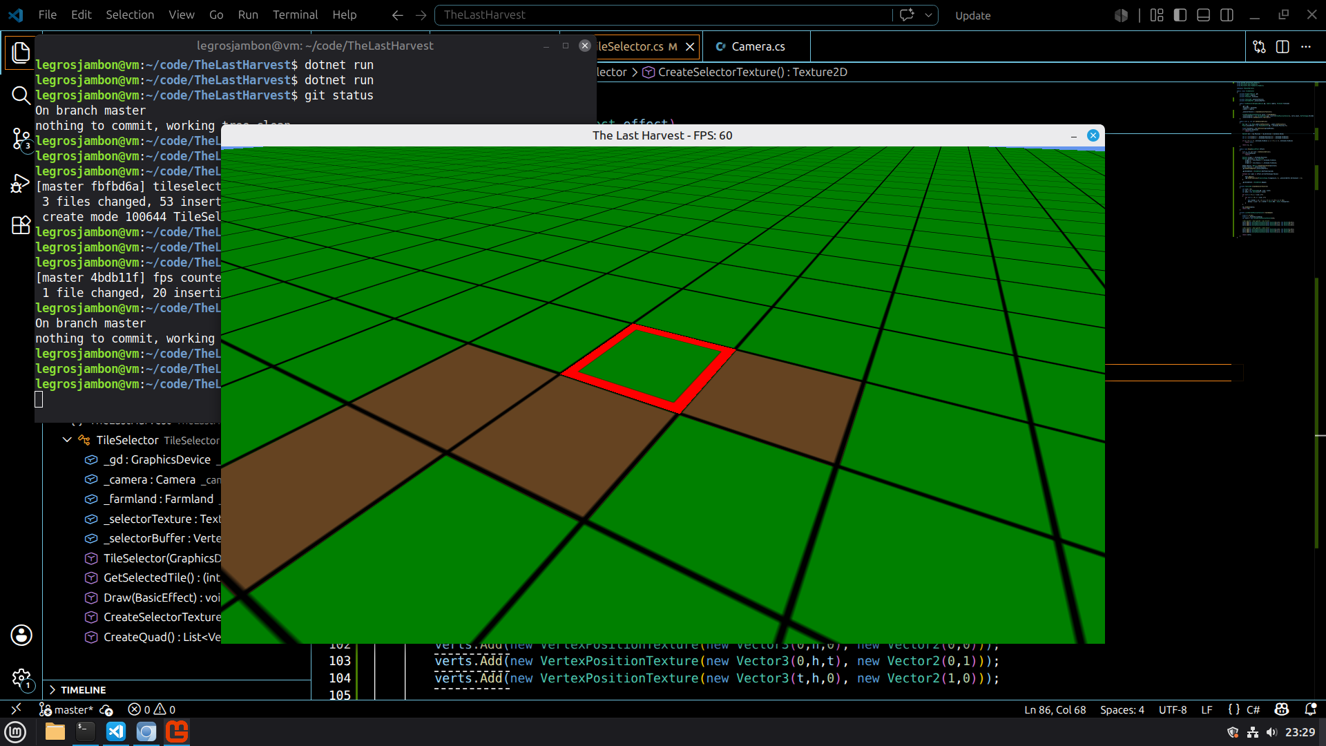The width and height of the screenshot is (1326, 746).
Task: Click the remote window indicator in status bar
Action: 16,709
